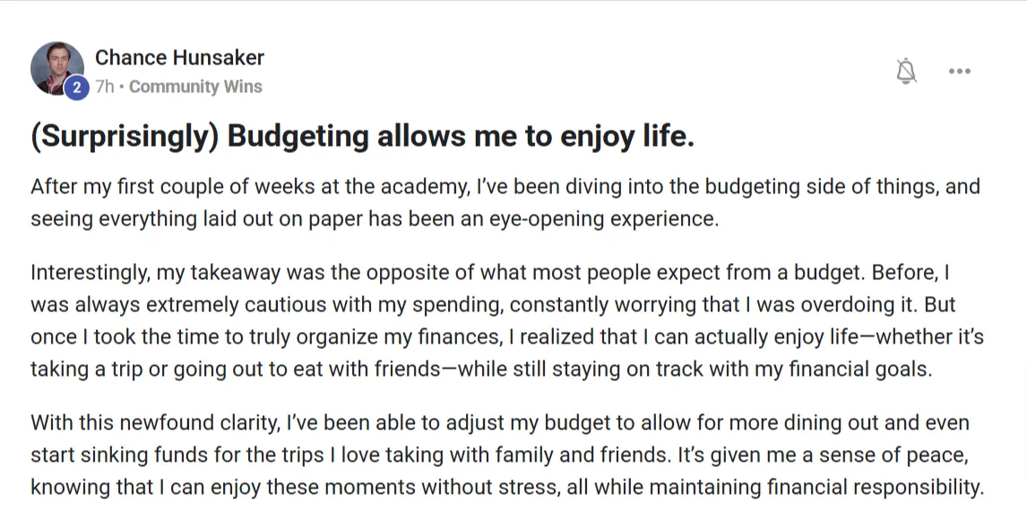
Task: Click the paragraph starting 'After my first couple'
Action: (x=505, y=203)
